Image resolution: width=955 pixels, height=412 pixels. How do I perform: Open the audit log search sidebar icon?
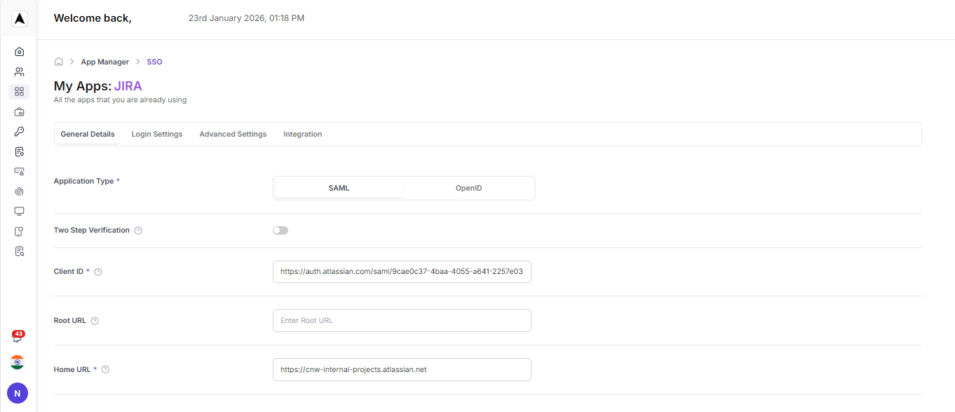point(19,251)
